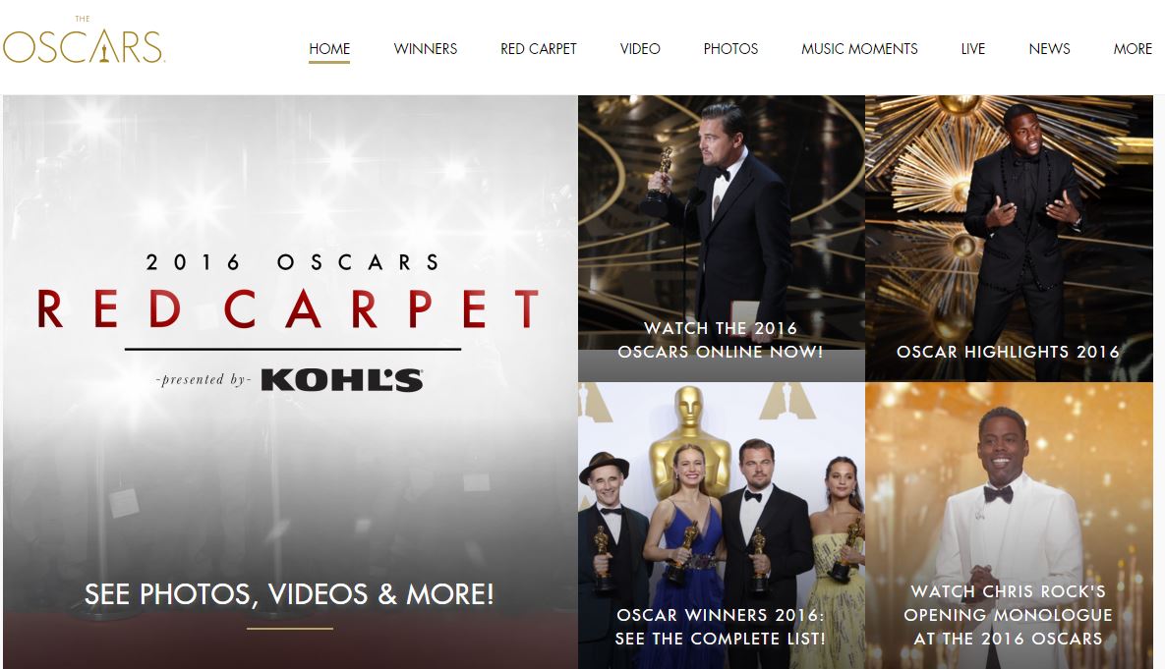Image resolution: width=1165 pixels, height=669 pixels.
Task: Click the Watch Chris Rock's Opening Monologue caption
Action: pos(1009,615)
